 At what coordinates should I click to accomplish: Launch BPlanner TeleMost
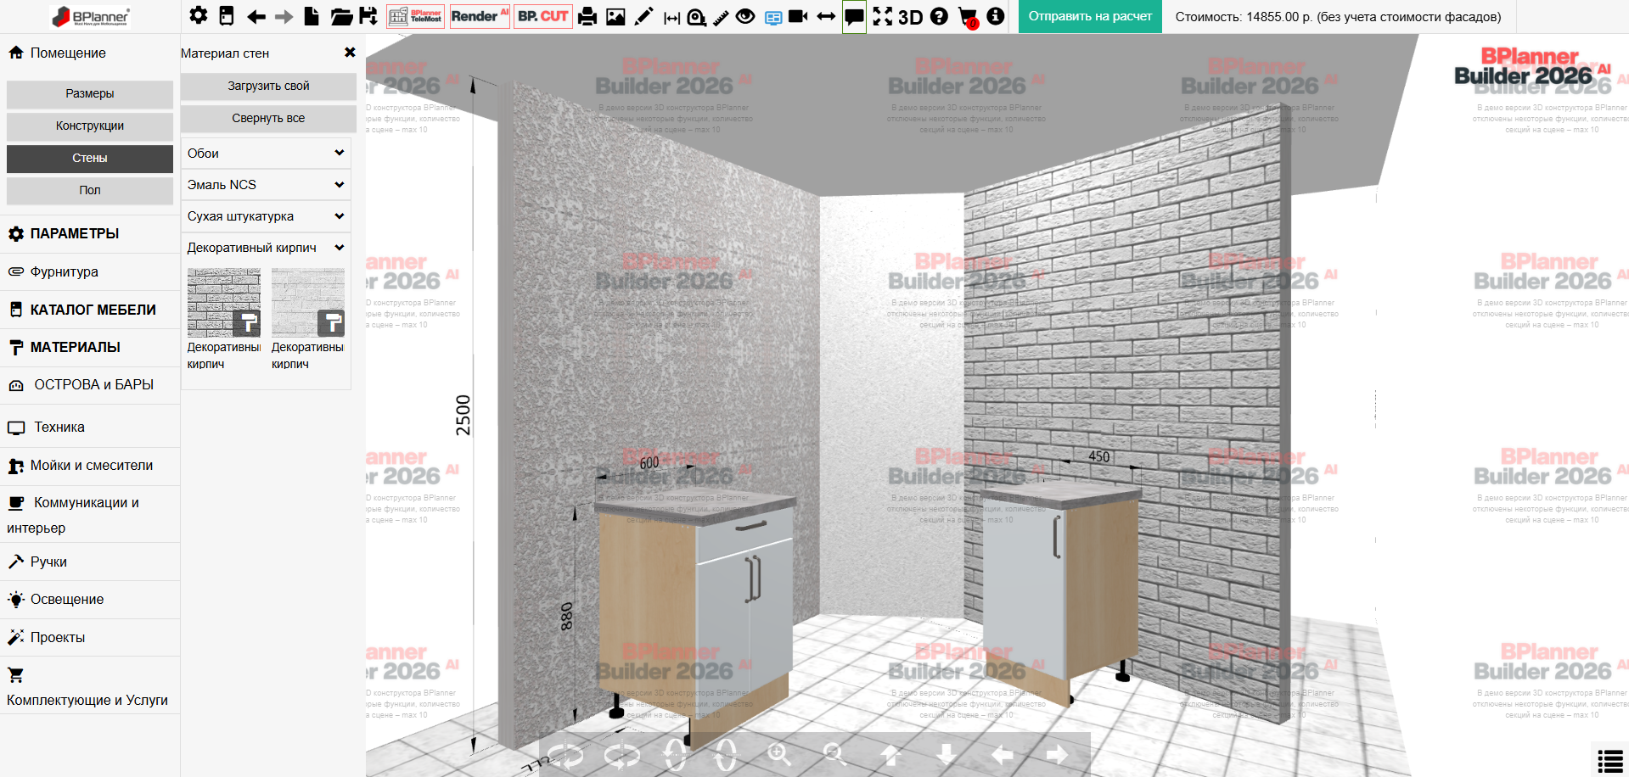(x=415, y=16)
